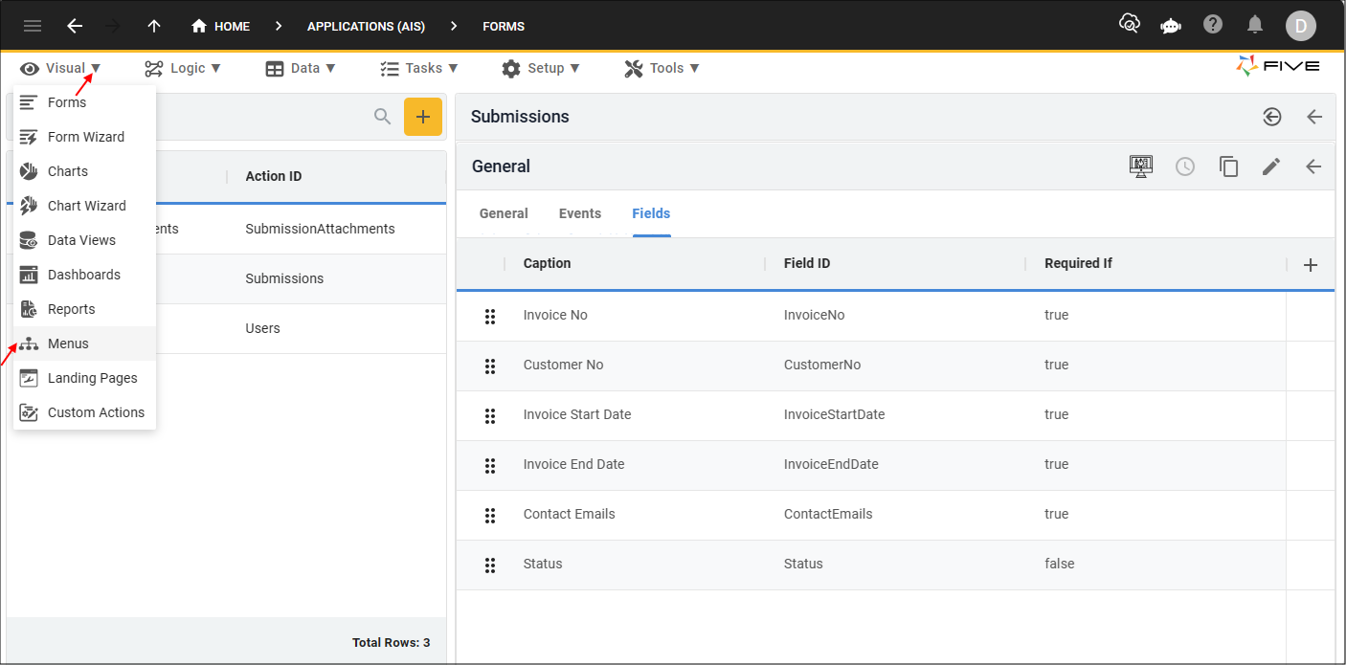
Task: Click the copy icon in General header
Action: [x=1228, y=166]
